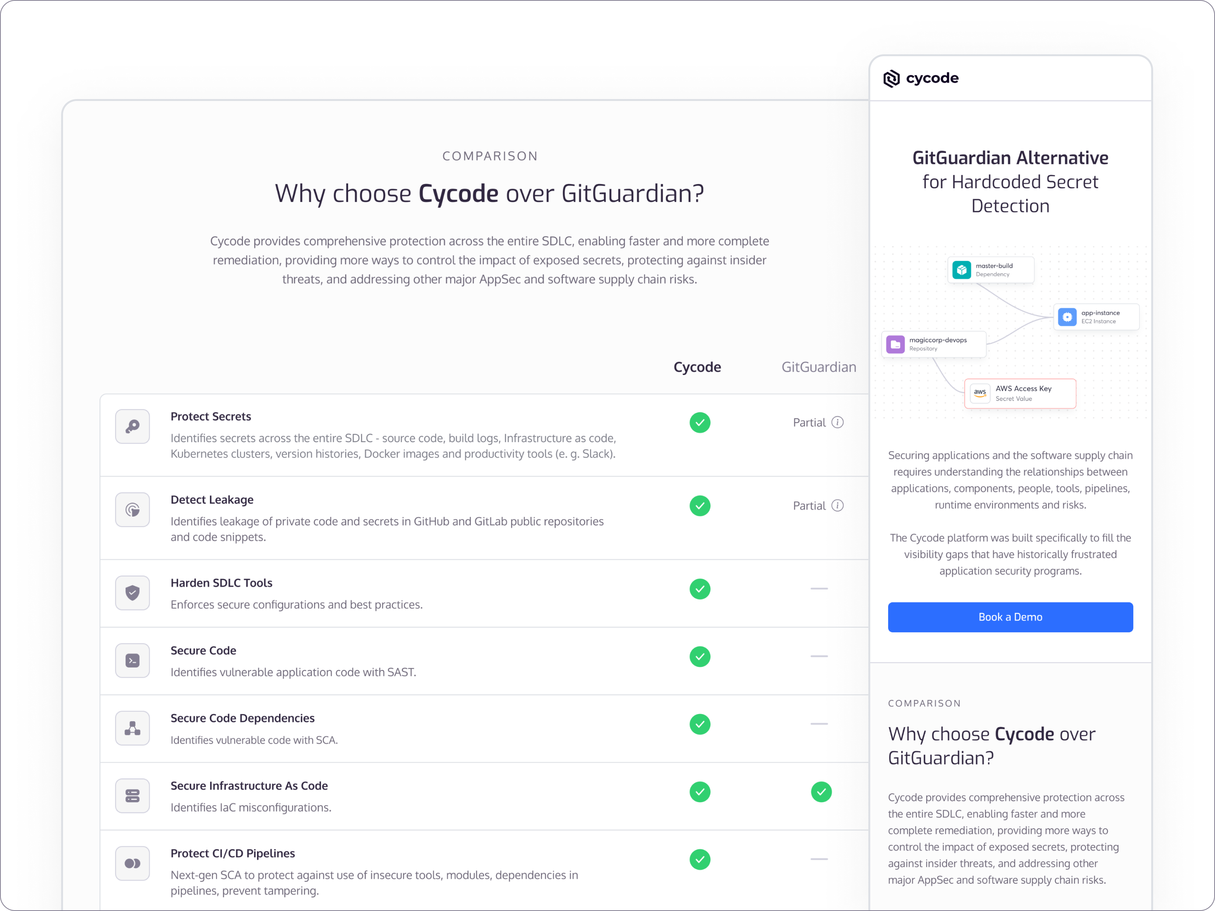Click the Secure Infrastructure As Code icon
Viewport: 1215px width, 911px height.
tap(133, 796)
